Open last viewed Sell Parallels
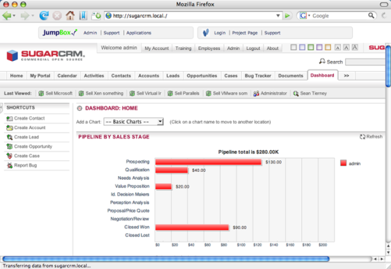This screenshot has height=269, width=391. 183,93
